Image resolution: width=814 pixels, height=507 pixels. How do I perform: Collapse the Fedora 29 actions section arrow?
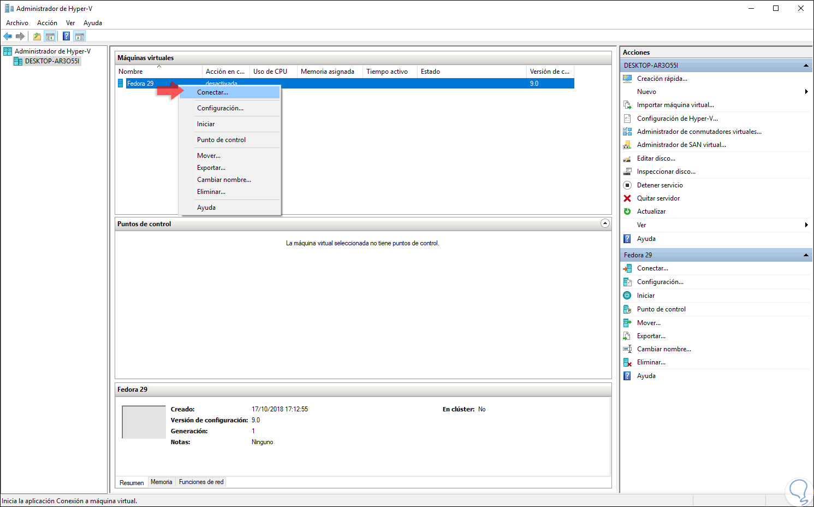[x=806, y=255]
